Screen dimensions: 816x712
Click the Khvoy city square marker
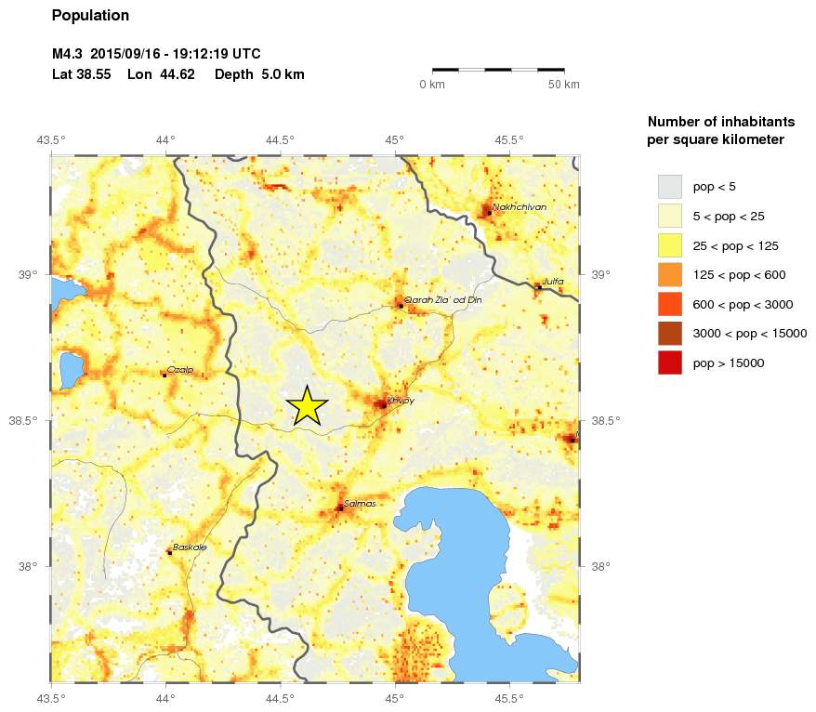pyautogui.click(x=384, y=406)
